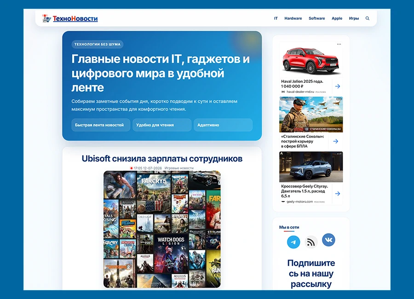Open the VK social icon
This screenshot has width=414, height=299.
(x=328, y=240)
